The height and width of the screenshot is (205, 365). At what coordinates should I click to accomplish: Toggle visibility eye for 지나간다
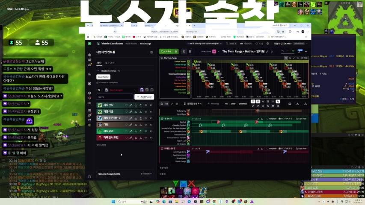(x=146, y=105)
